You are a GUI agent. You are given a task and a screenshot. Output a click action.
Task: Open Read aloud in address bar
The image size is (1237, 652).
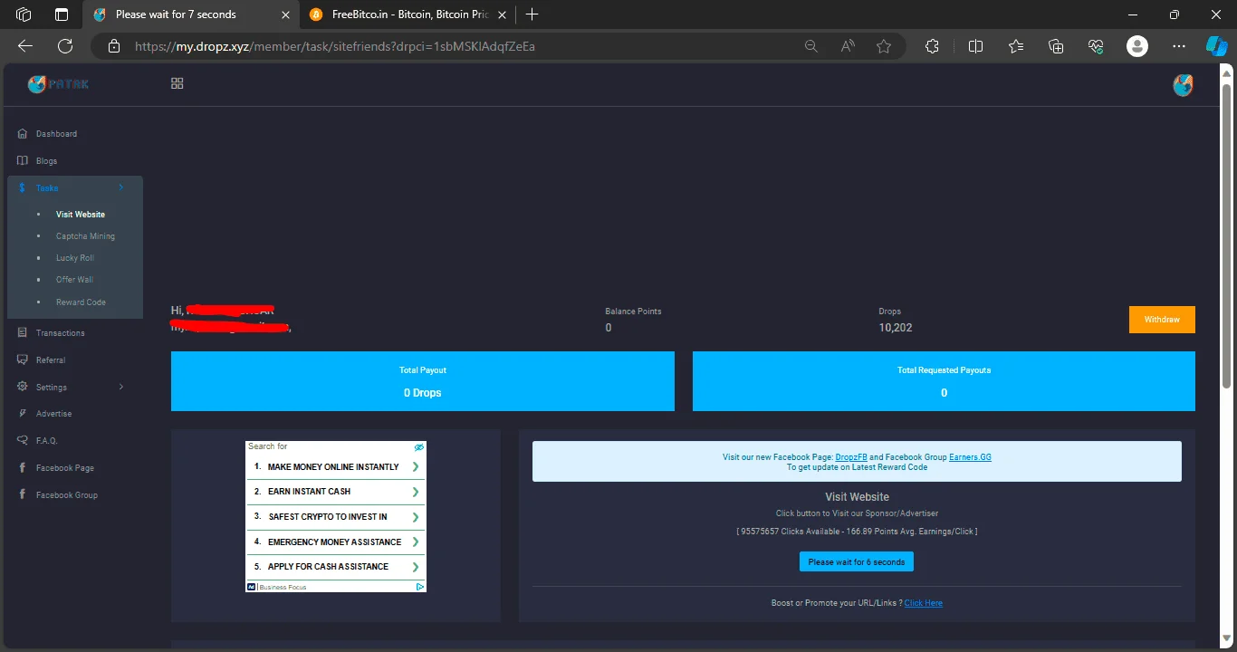pos(848,46)
